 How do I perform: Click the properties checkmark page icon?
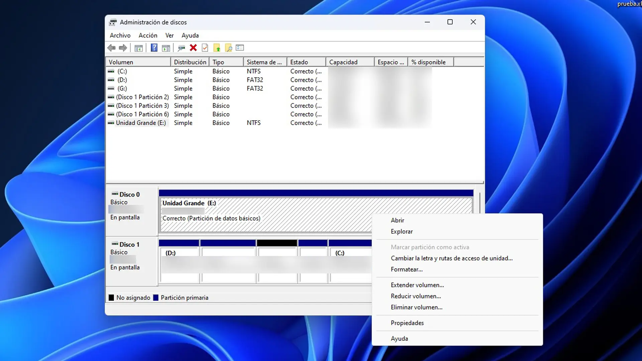click(x=205, y=48)
